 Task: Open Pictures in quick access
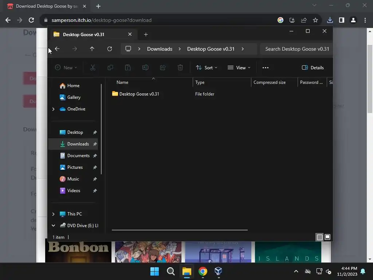[x=75, y=167]
